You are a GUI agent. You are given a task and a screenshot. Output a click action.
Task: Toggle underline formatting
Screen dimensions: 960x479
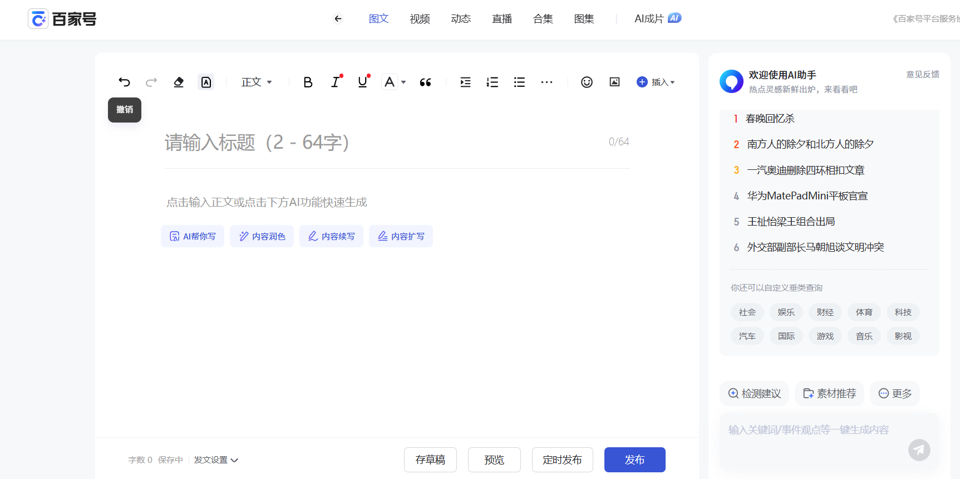(x=363, y=82)
